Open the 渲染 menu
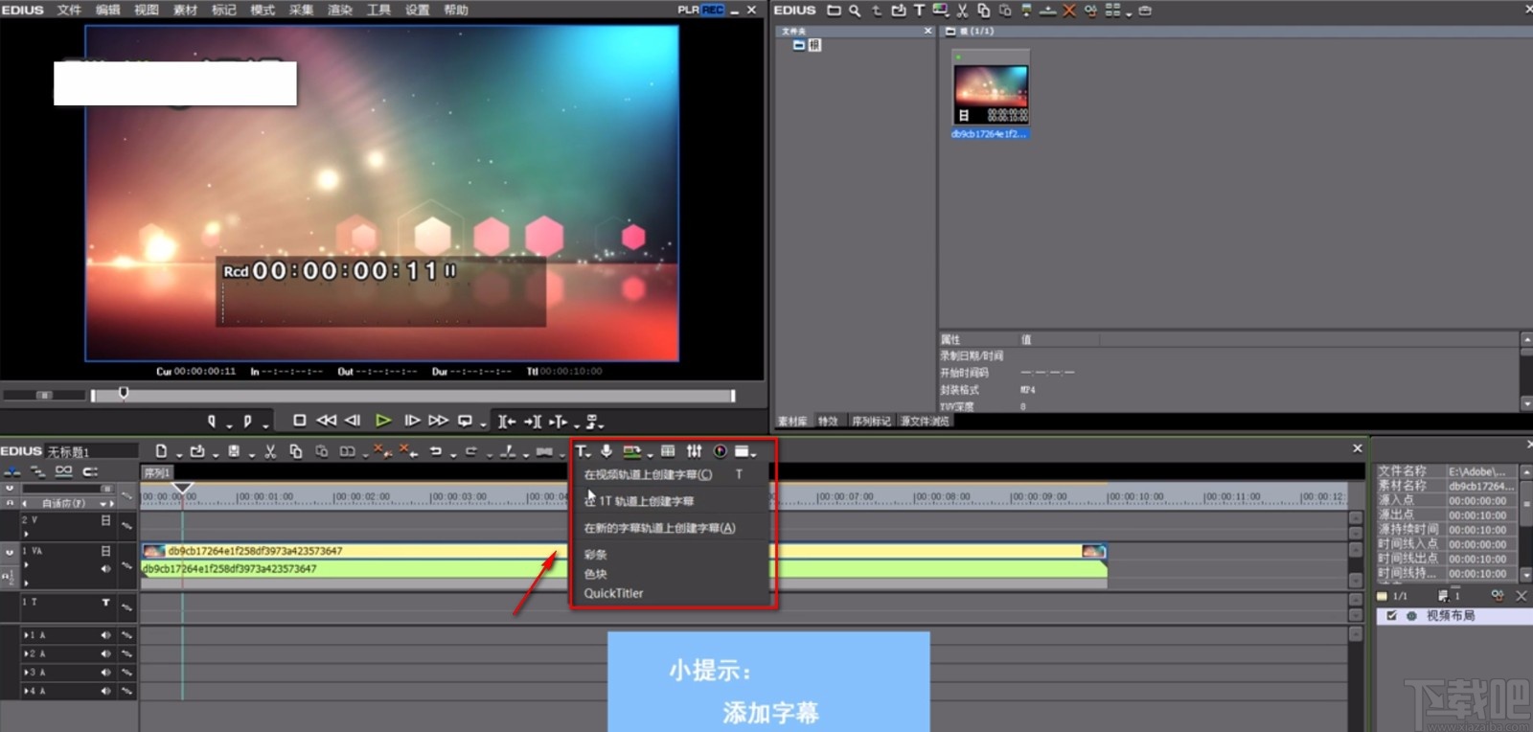Viewport: 1533px width, 732px height. pyautogui.click(x=340, y=10)
